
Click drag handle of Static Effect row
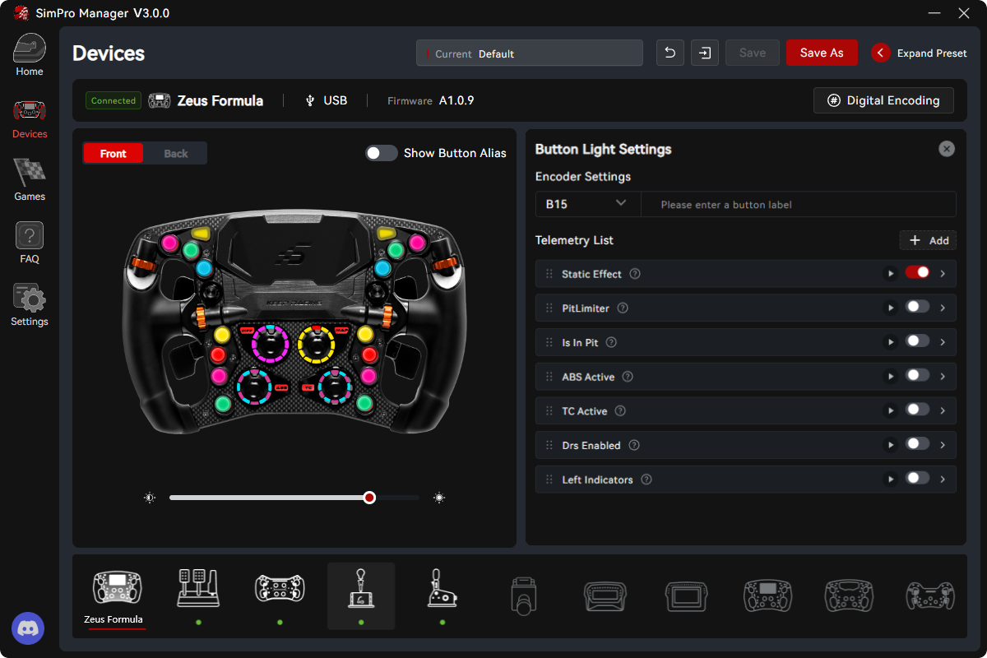[549, 274]
